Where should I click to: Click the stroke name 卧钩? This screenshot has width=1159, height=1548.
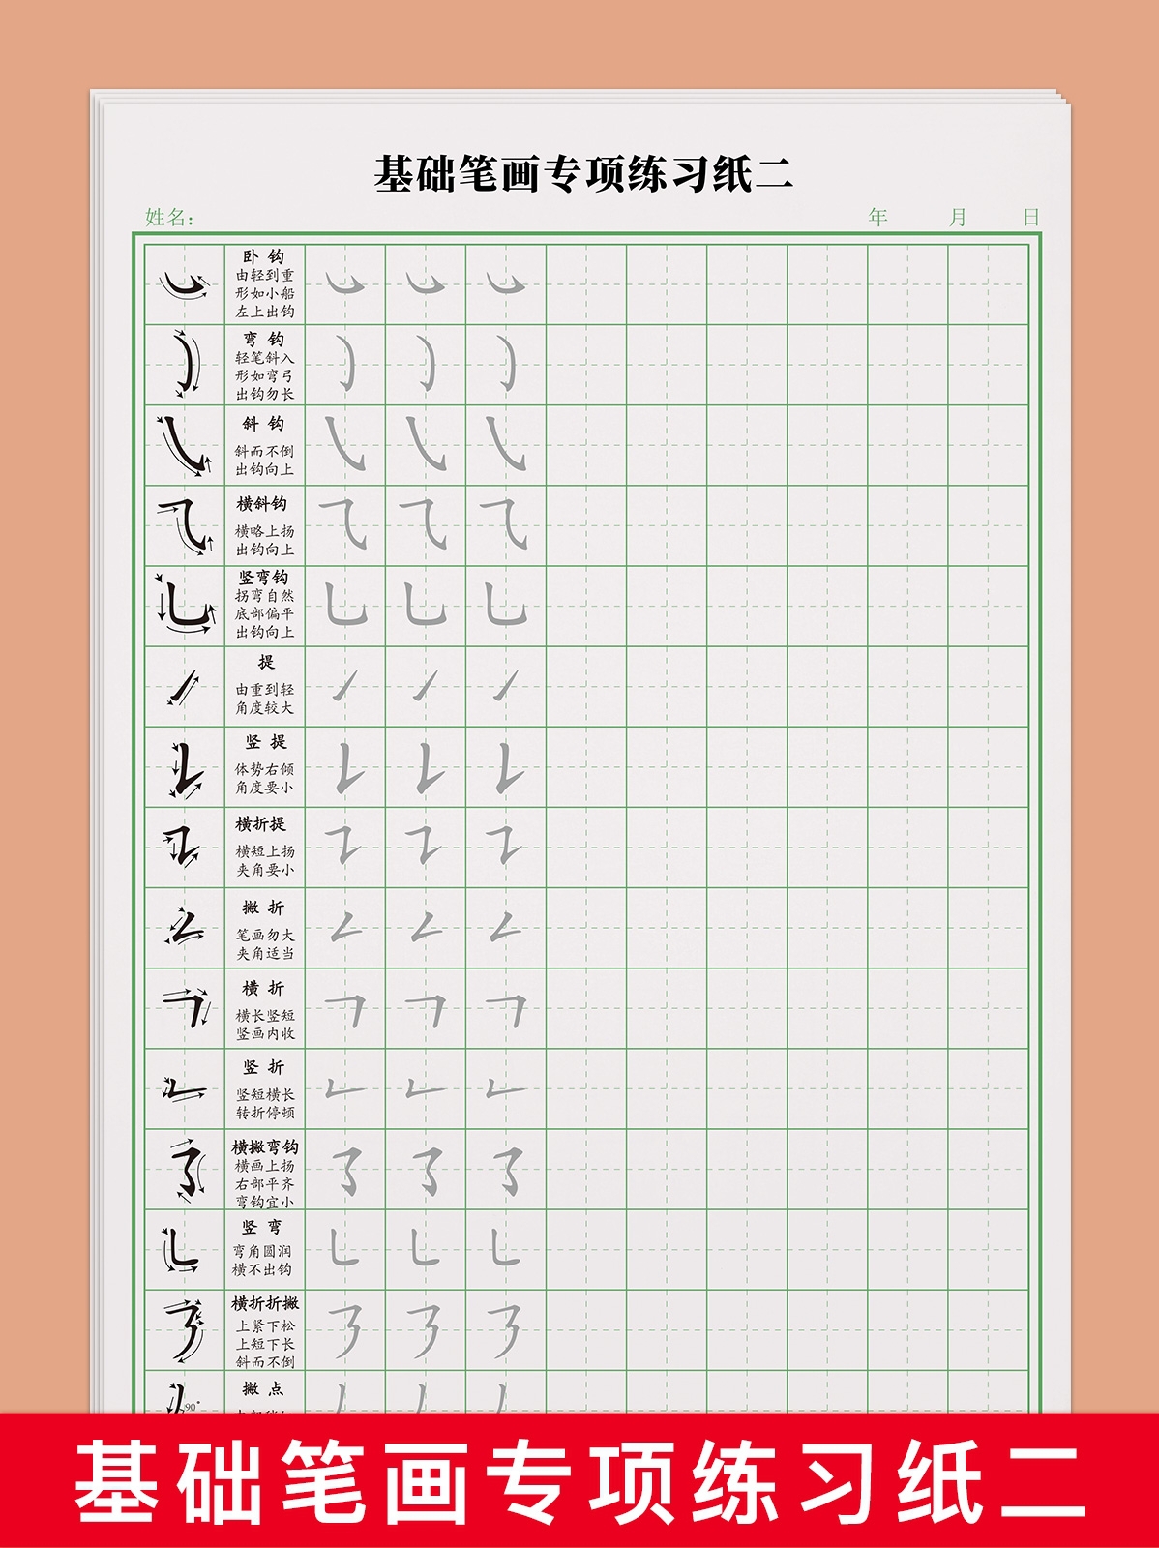tap(263, 257)
